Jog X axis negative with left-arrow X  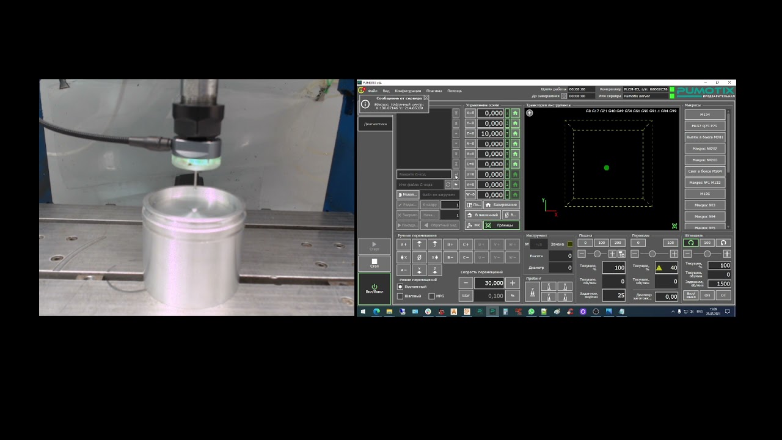(403, 257)
